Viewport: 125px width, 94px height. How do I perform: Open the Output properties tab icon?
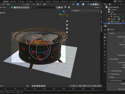(x=105, y=38)
